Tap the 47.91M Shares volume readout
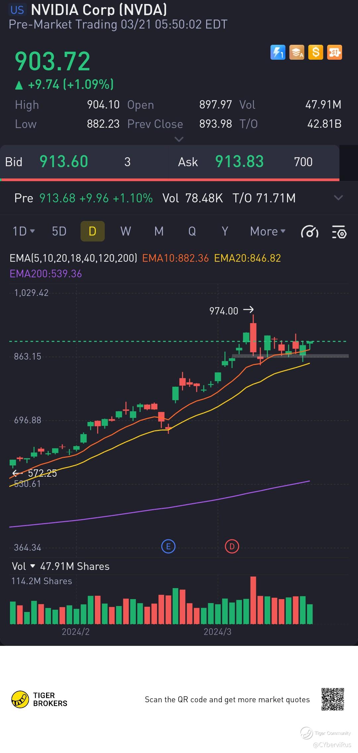Screen dimensions: 358x753 click(75, 566)
